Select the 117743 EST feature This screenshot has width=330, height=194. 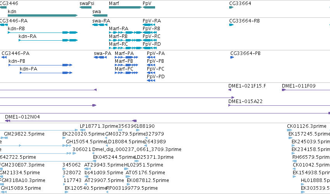point(64,185)
